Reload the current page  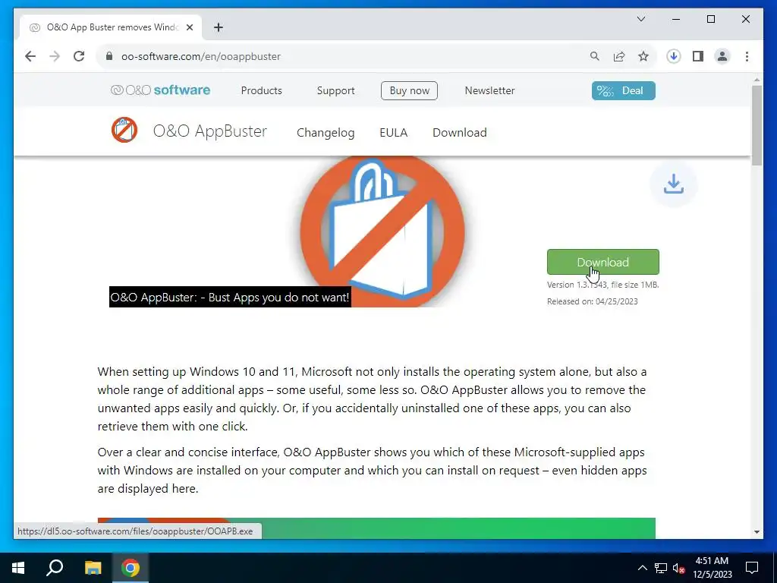(x=79, y=56)
